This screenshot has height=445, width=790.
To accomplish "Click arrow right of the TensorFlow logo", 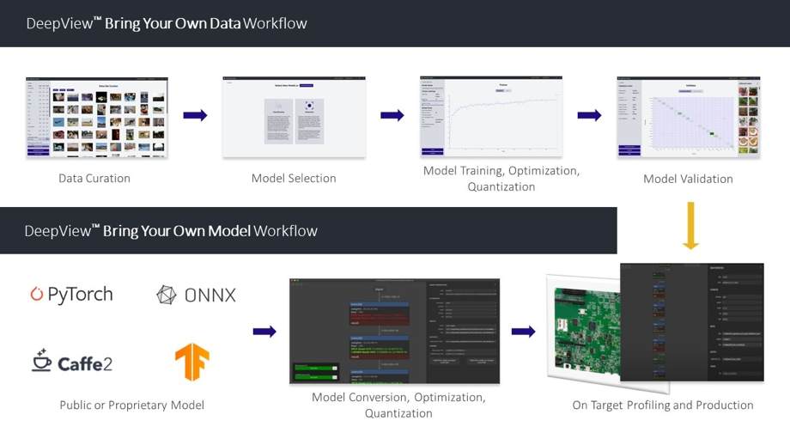I will 264,332.
